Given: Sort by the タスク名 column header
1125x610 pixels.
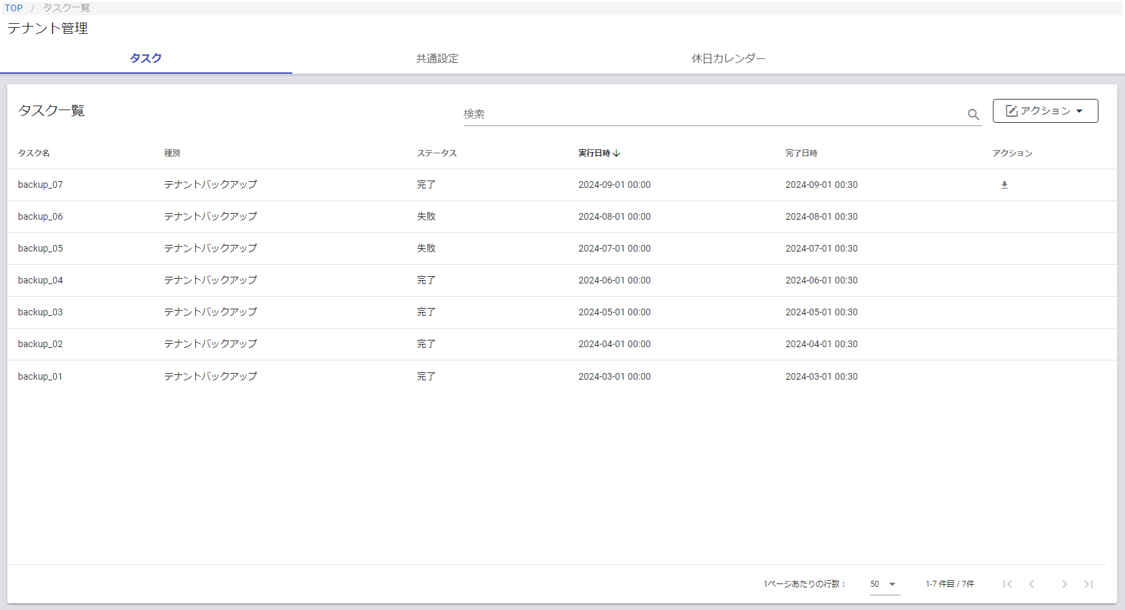Looking at the screenshot, I should (x=34, y=153).
